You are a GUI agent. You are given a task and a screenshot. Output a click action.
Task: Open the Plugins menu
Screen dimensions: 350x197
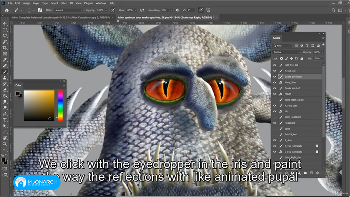click(x=89, y=3)
